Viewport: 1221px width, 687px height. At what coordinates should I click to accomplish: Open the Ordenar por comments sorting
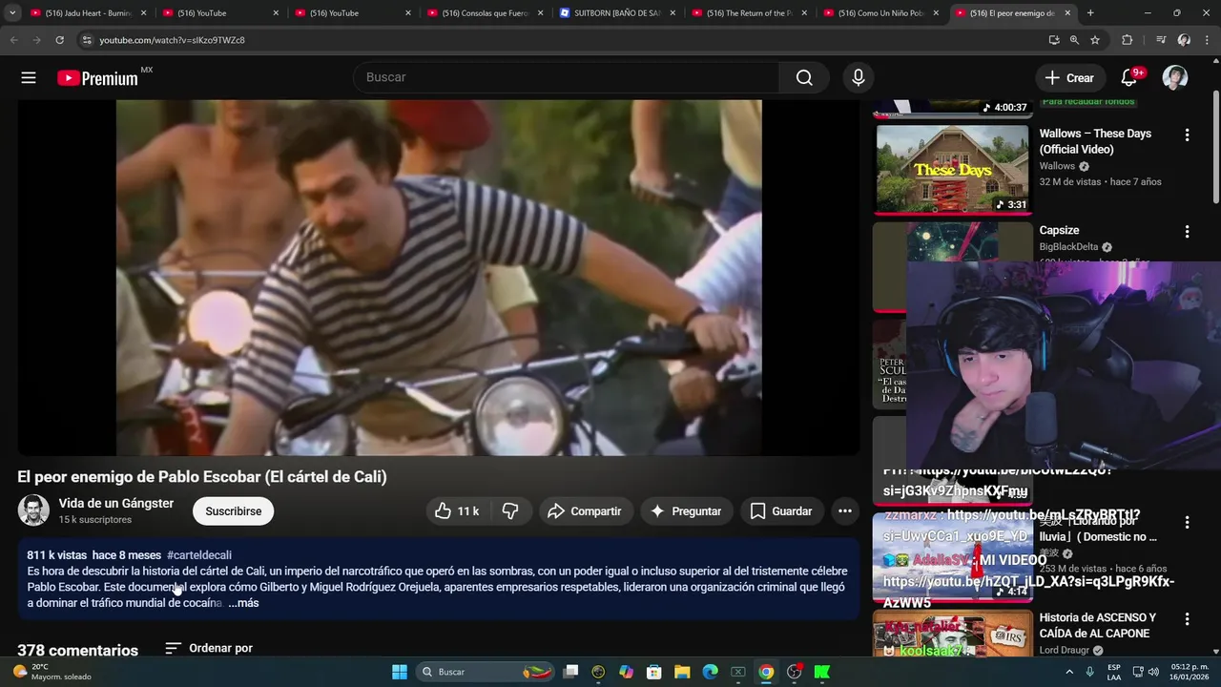[209, 648]
